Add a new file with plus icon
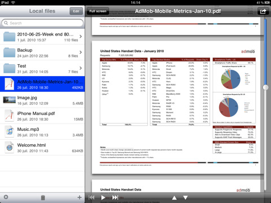 80,197
